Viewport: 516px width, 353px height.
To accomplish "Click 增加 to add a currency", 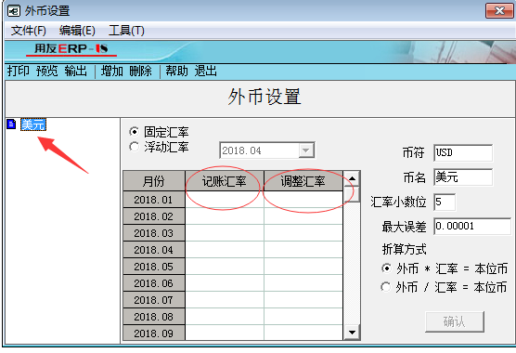I will (112, 72).
